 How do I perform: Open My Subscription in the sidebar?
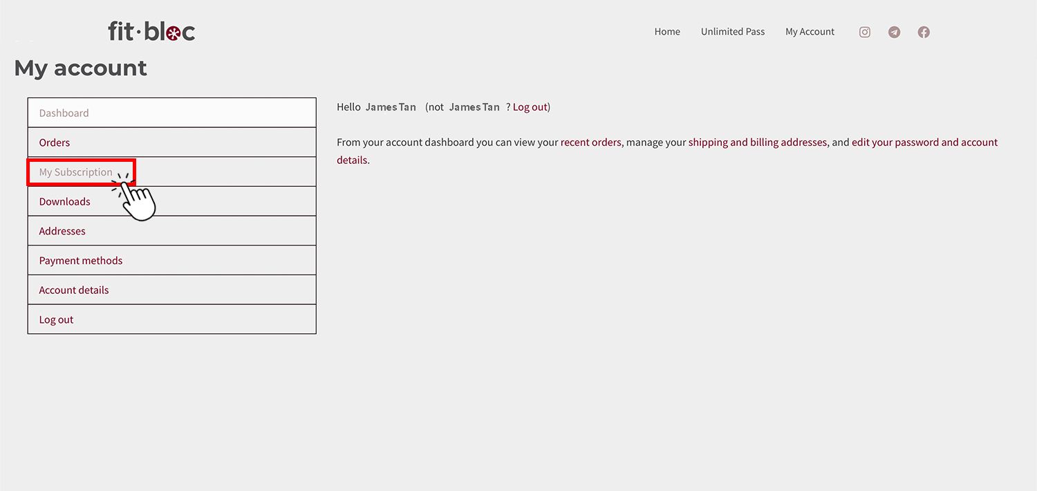click(75, 172)
